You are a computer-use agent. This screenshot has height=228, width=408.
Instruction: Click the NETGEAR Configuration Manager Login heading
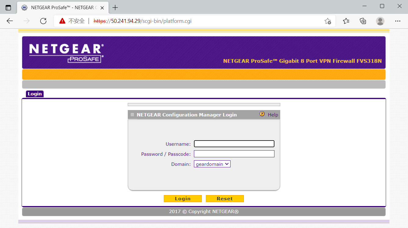tap(187, 115)
